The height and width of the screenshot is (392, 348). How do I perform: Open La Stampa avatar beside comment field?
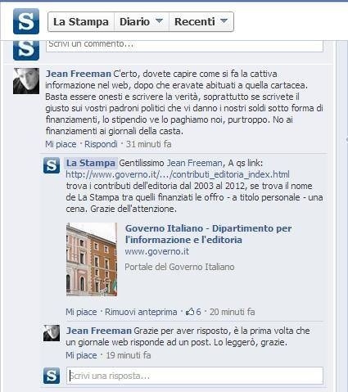click(26, 50)
